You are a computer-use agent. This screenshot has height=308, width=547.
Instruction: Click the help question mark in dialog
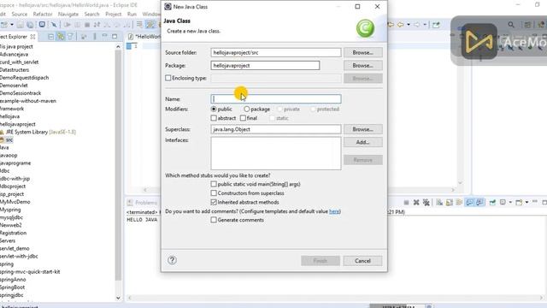[172, 260]
